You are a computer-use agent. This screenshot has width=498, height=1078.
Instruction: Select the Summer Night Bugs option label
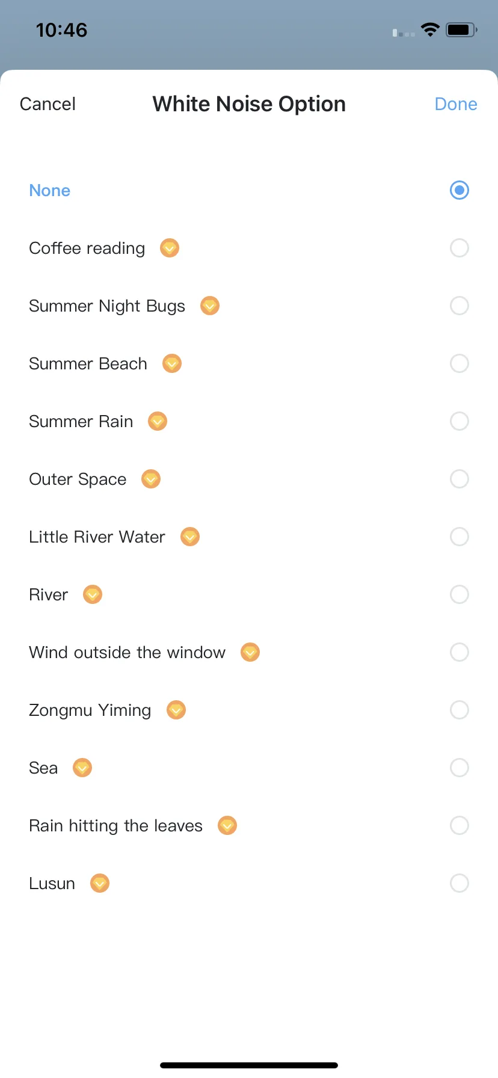coord(107,306)
